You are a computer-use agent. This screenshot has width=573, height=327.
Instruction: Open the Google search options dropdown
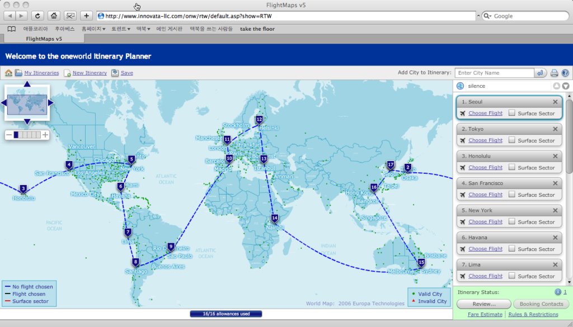tap(487, 16)
